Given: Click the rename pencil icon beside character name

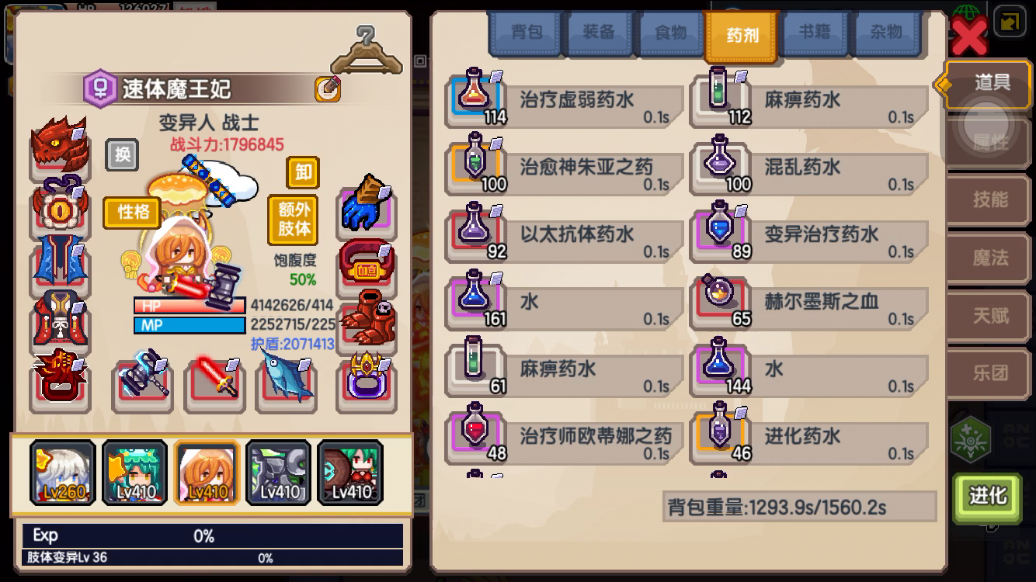Looking at the screenshot, I should 328,89.
